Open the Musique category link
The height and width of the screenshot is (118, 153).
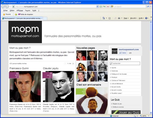coord(114,77)
